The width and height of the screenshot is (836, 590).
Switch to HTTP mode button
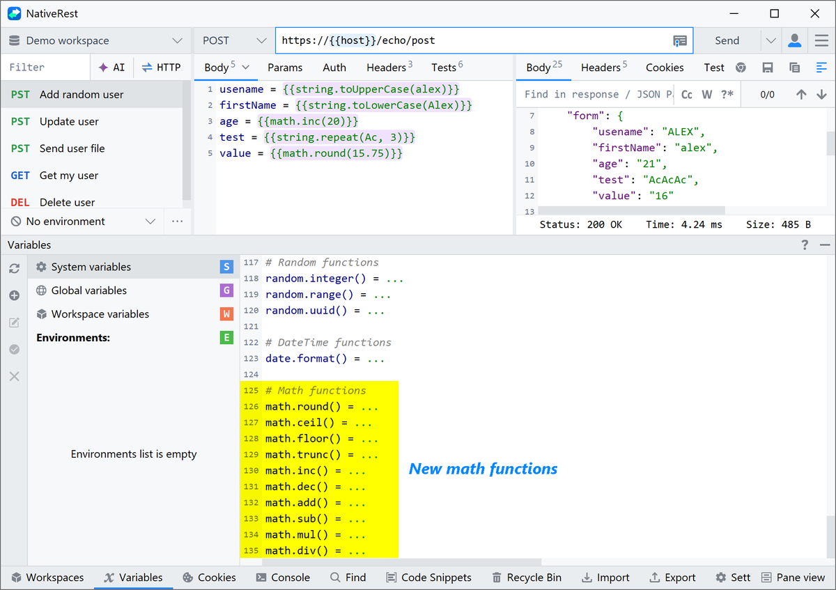pyautogui.click(x=161, y=68)
